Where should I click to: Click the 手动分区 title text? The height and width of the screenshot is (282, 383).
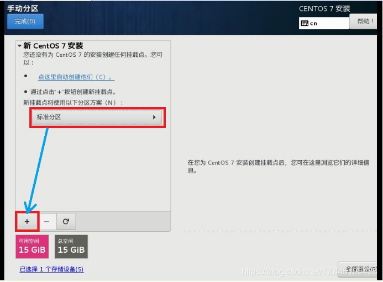point(23,8)
